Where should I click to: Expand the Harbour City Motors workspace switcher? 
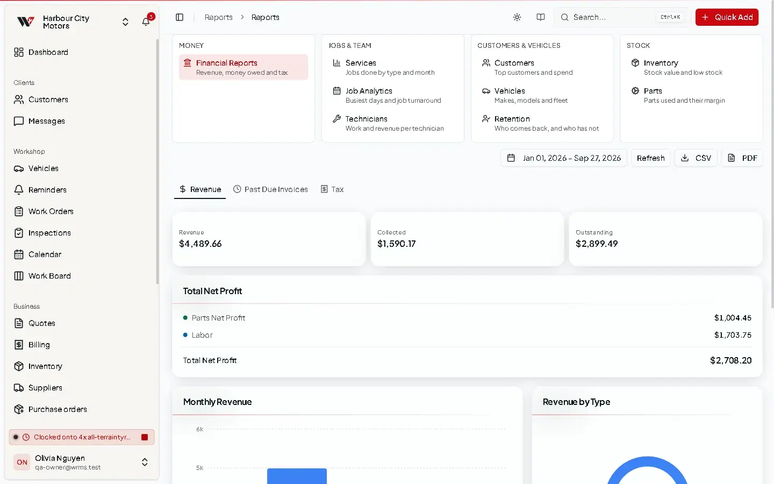tap(125, 22)
